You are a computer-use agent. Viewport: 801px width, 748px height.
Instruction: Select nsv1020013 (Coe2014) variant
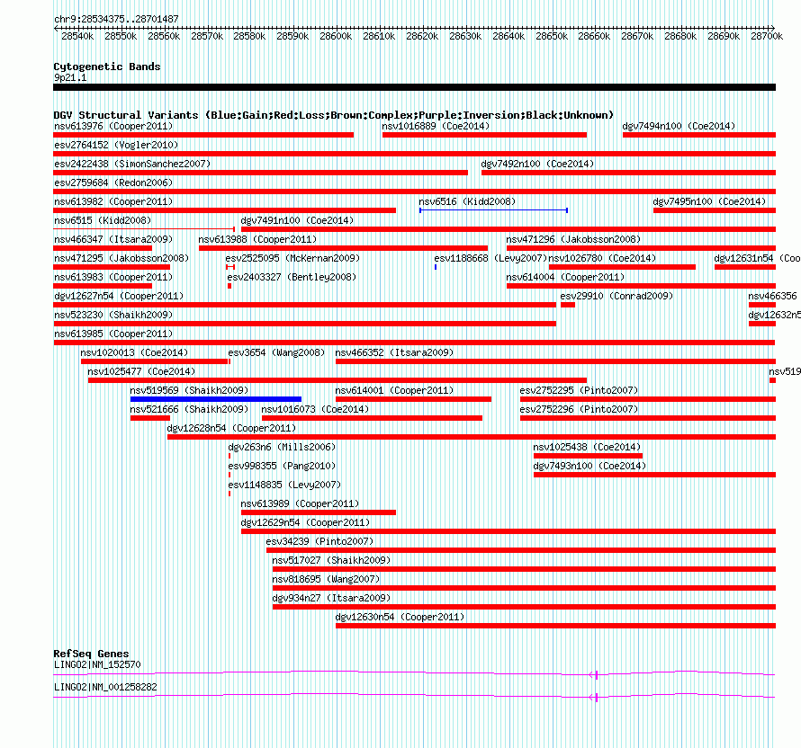(x=154, y=361)
